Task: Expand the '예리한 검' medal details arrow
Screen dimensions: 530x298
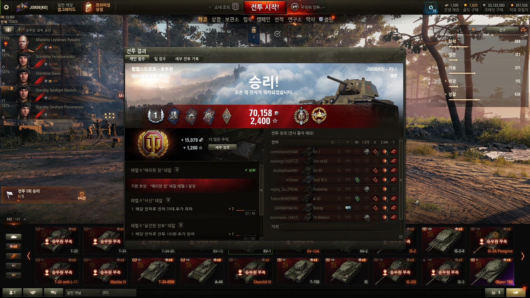Action: [x=177, y=170]
